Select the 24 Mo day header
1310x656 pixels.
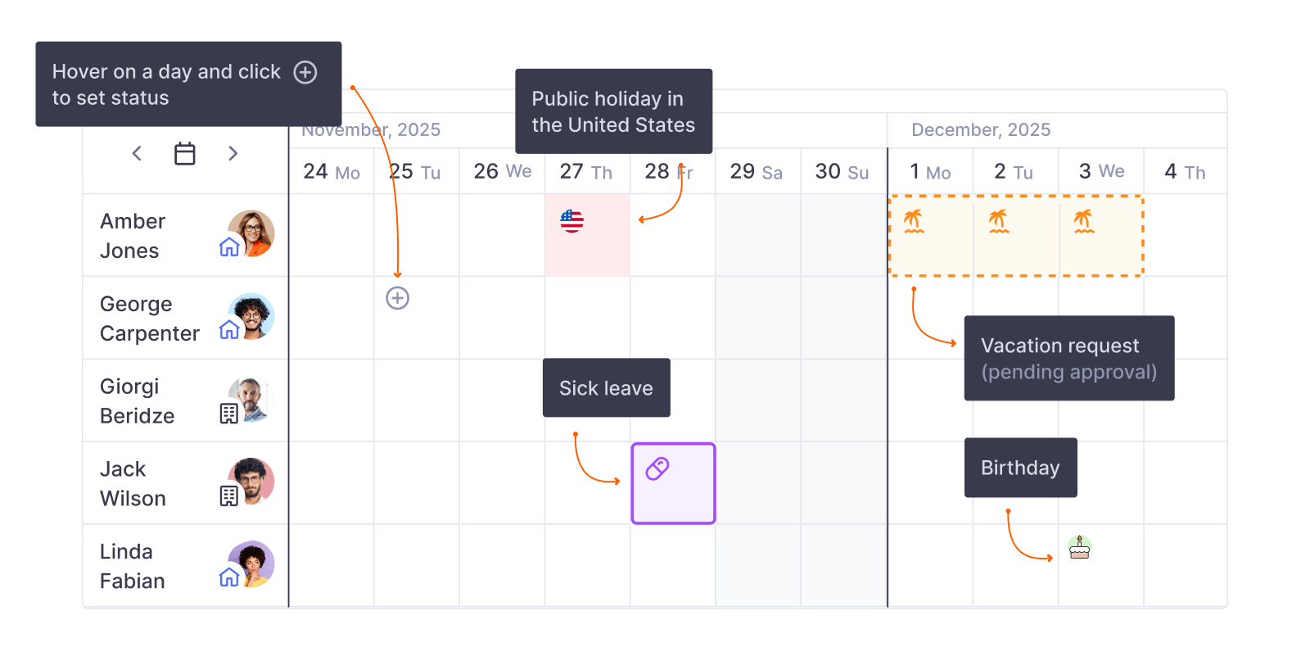pos(332,172)
